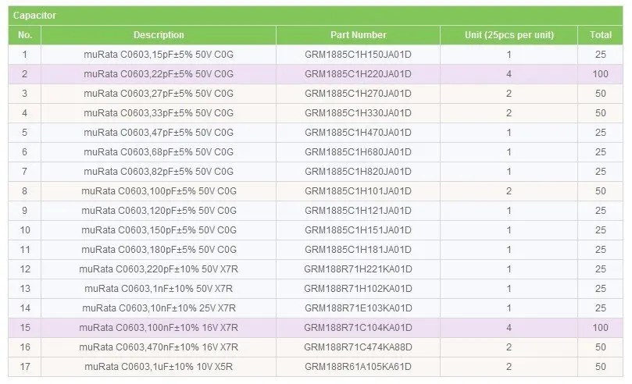Click description muRata C0603,47pF±5% 50V C0G
The width and height of the screenshot is (632, 384).
[159, 133]
